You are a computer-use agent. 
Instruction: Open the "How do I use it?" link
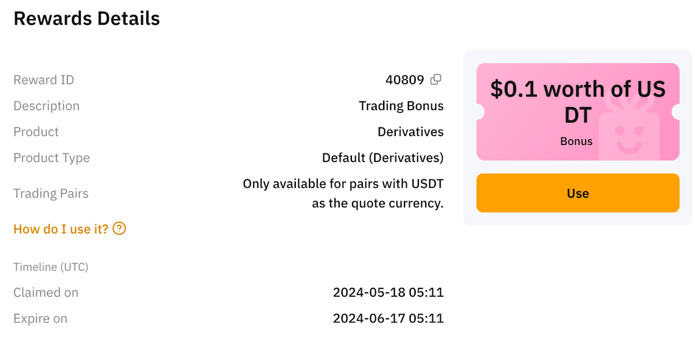click(x=61, y=229)
